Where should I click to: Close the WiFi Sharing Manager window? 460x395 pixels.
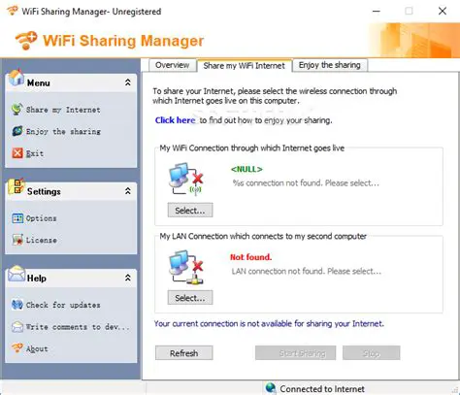pos(443,11)
